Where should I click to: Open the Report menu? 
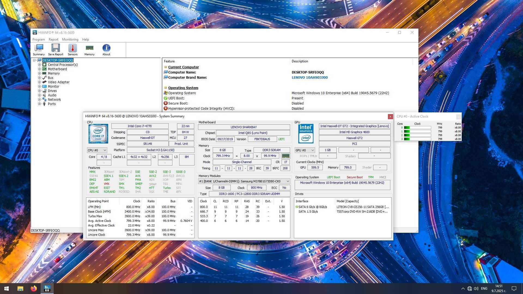[x=53, y=39]
